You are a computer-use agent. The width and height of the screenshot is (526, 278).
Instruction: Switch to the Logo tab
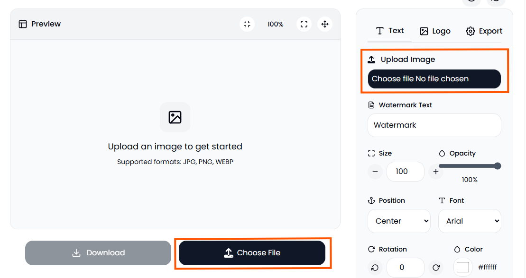434,31
